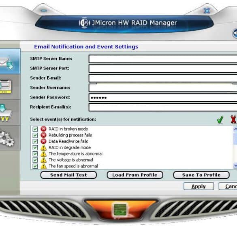Click warning icon beside fan speed is abnormal

pos(43,166)
